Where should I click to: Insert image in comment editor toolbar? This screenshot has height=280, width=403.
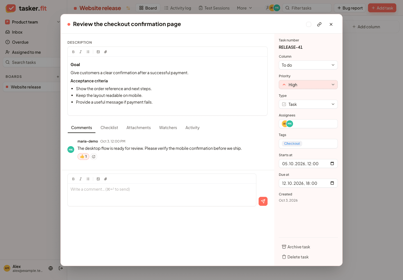(x=98, y=179)
